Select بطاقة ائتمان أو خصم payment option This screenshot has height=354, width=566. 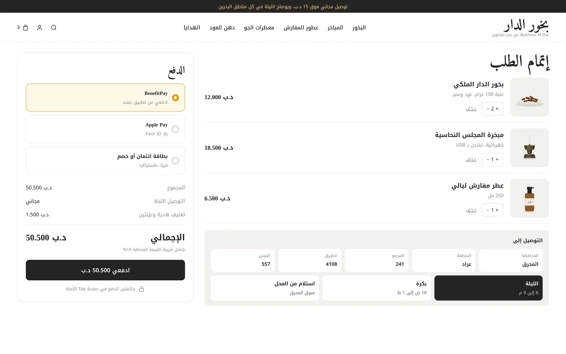[105, 161]
